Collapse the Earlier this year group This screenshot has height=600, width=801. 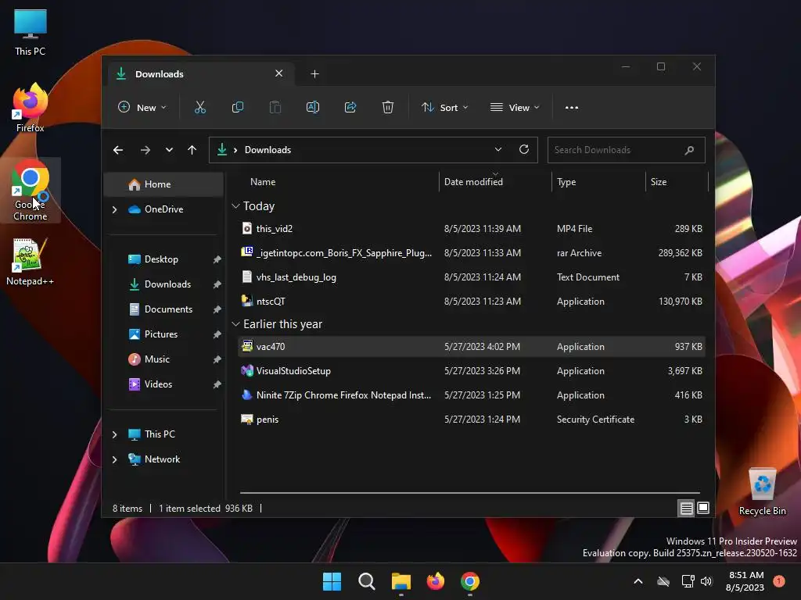coord(235,324)
